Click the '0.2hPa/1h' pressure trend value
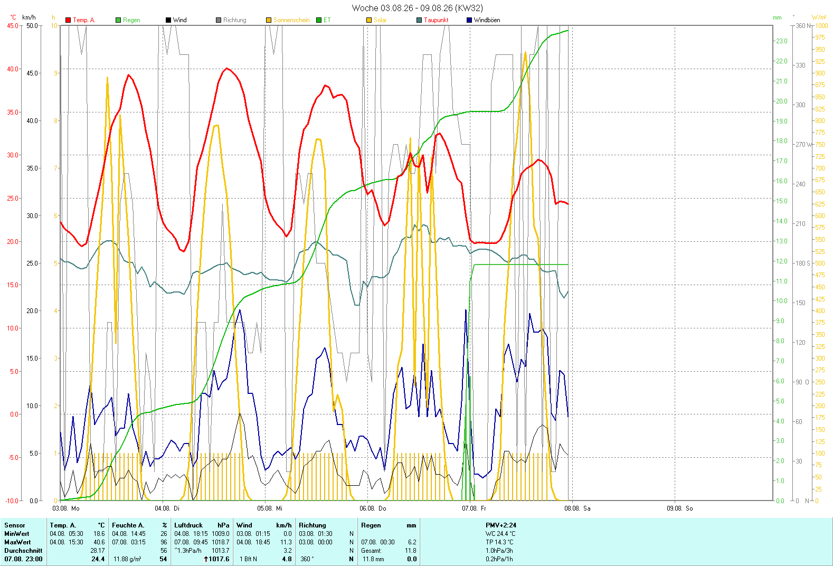 (499, 559)
